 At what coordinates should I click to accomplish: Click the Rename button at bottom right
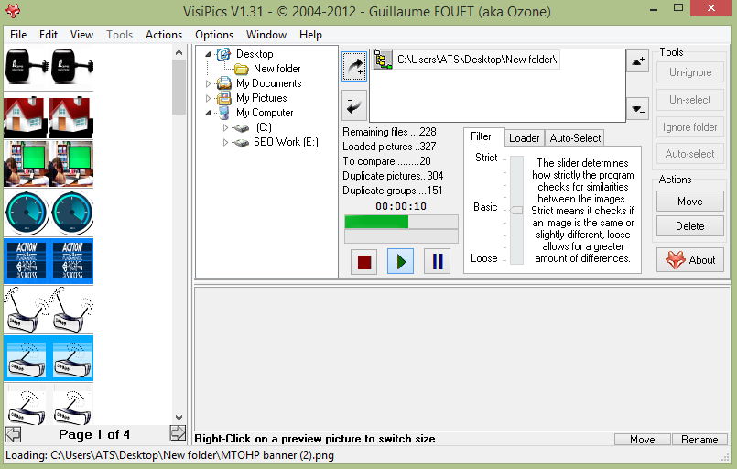[699, 440]
